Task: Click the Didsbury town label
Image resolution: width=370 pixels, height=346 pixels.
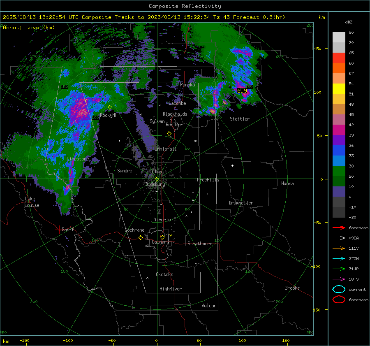Action: tap(155, 184)
